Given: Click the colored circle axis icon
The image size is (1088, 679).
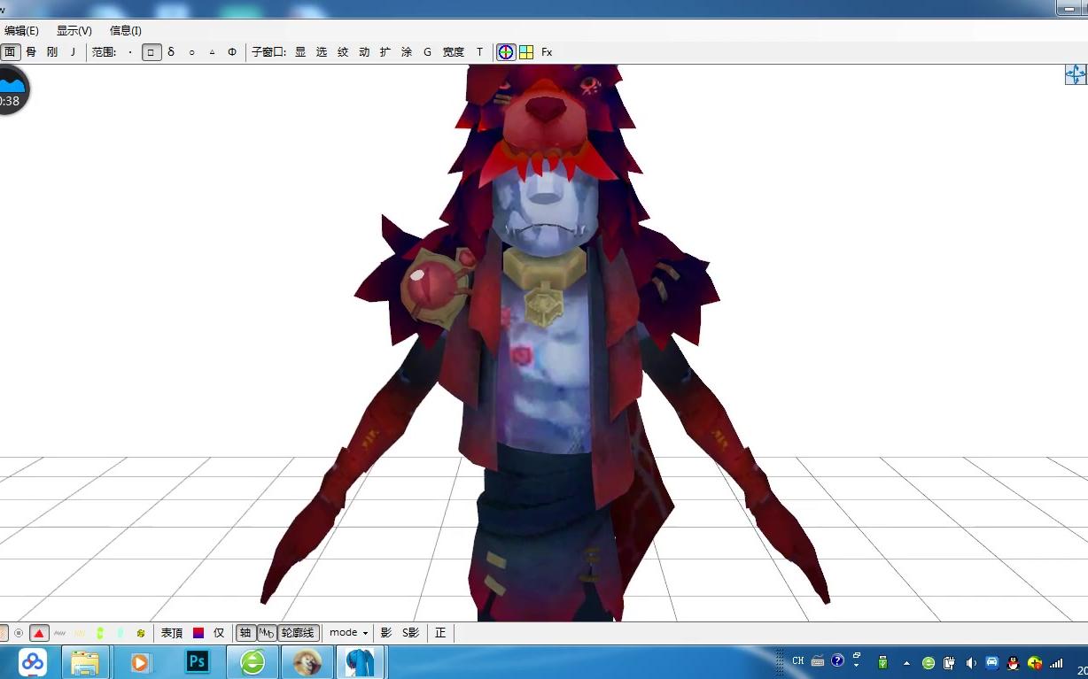Looking at the screenshot, I should pyautogui.click(x=505, y=52).
